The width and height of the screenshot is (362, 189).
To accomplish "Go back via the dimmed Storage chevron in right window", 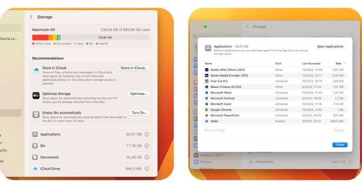I will [247, 26].
